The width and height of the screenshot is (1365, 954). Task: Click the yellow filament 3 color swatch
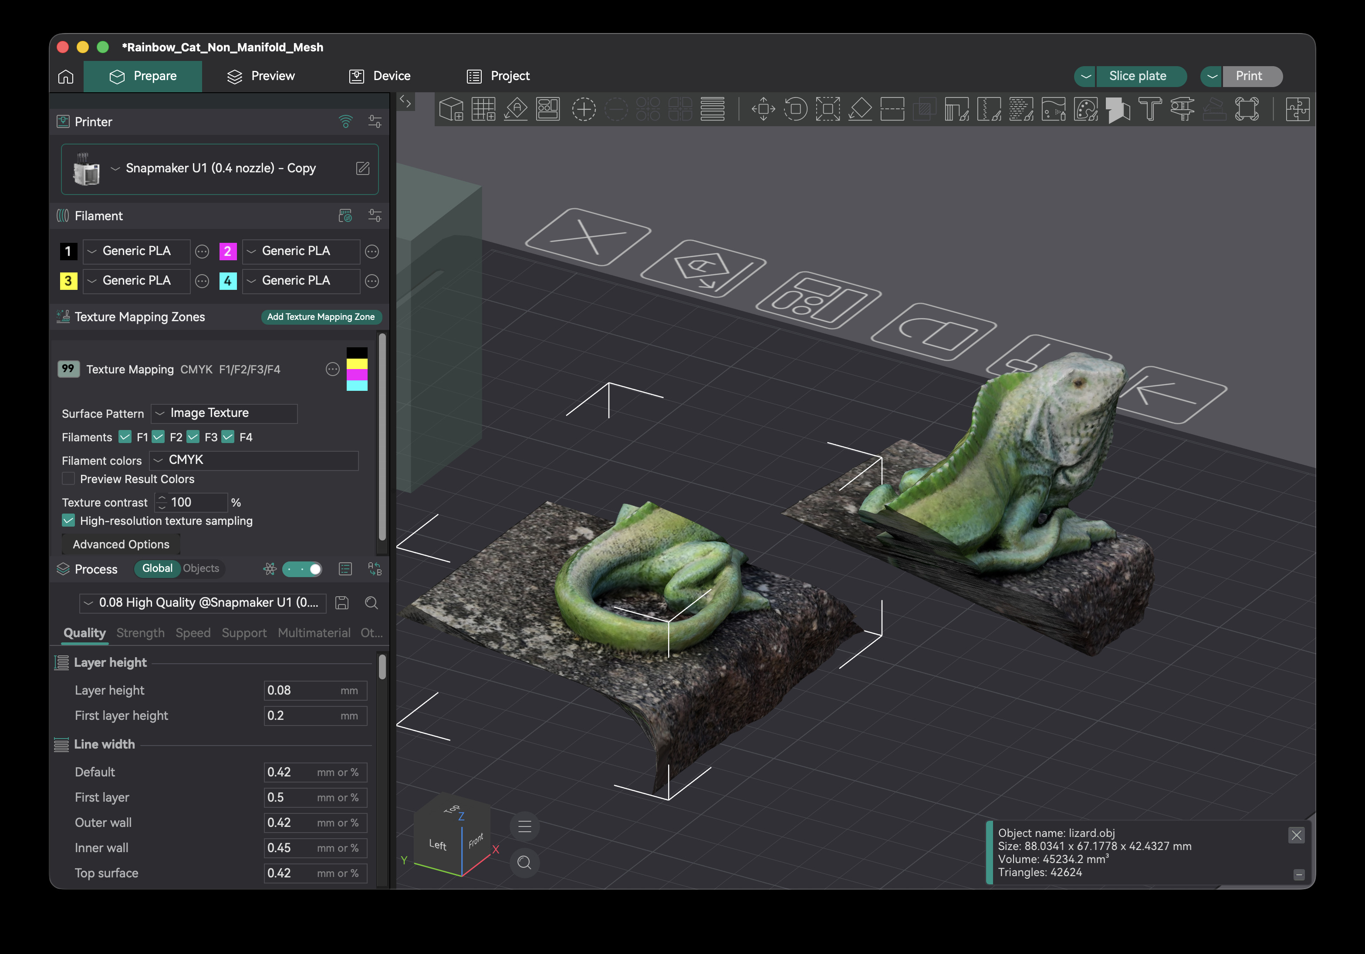[x=68, y=281]
